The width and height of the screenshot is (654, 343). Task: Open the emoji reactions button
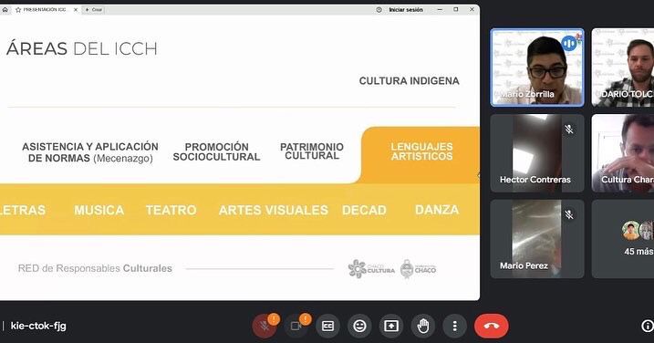click(359, 326)
